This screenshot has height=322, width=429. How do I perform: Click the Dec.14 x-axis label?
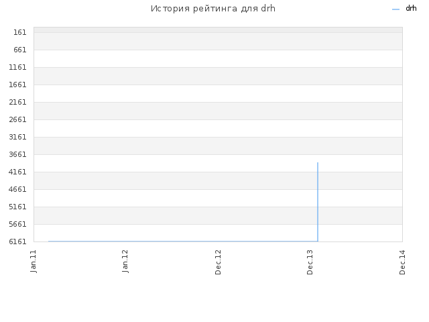point(402,262)
